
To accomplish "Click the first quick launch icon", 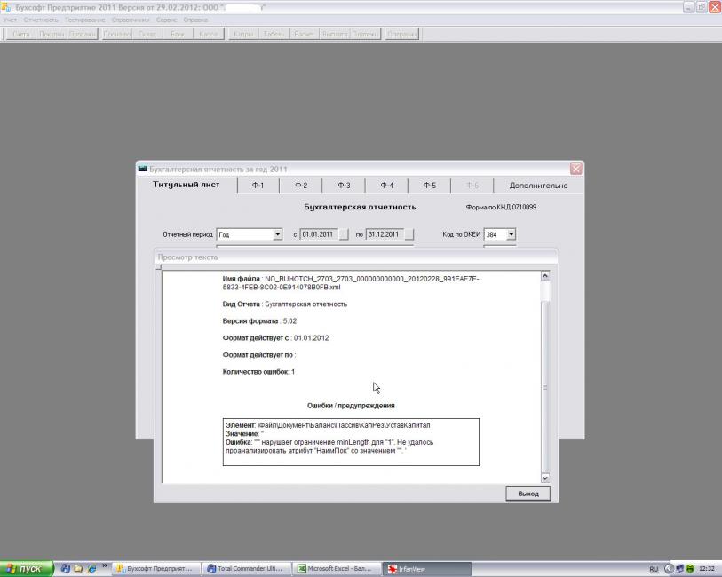I will [65, 568].
